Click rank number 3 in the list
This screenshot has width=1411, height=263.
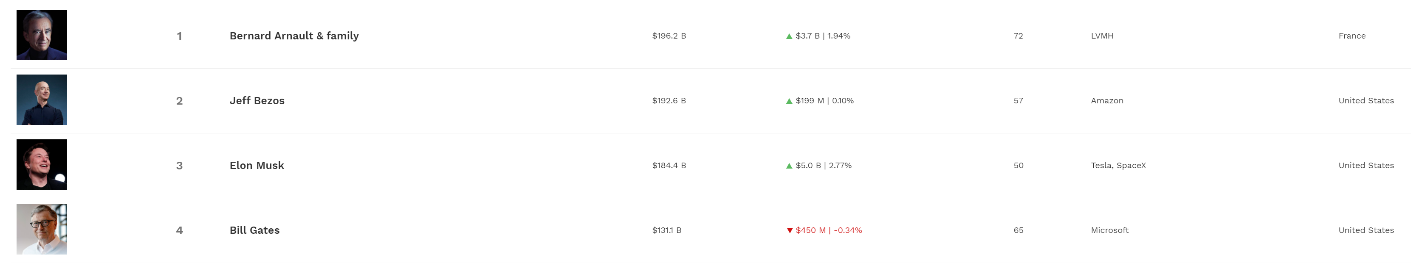tap(179, 166)
